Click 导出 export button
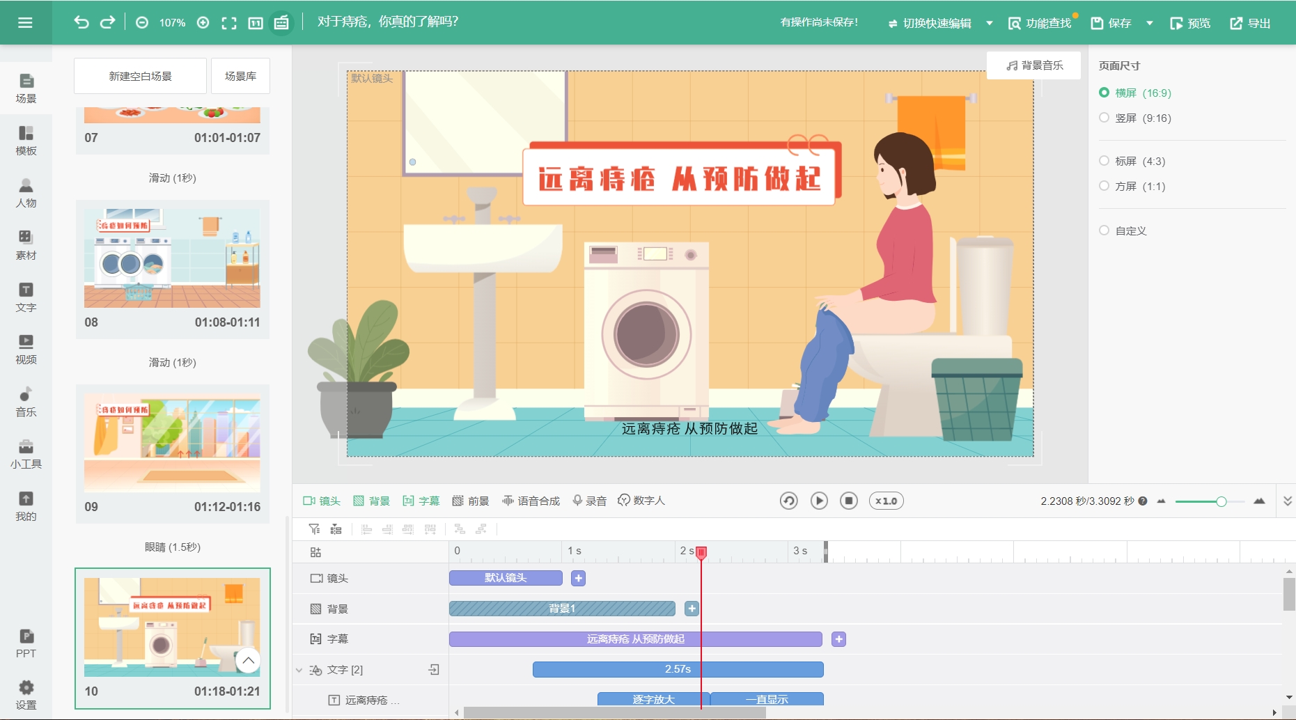This screenshot has height=720, width=1296. point(1250,23)
